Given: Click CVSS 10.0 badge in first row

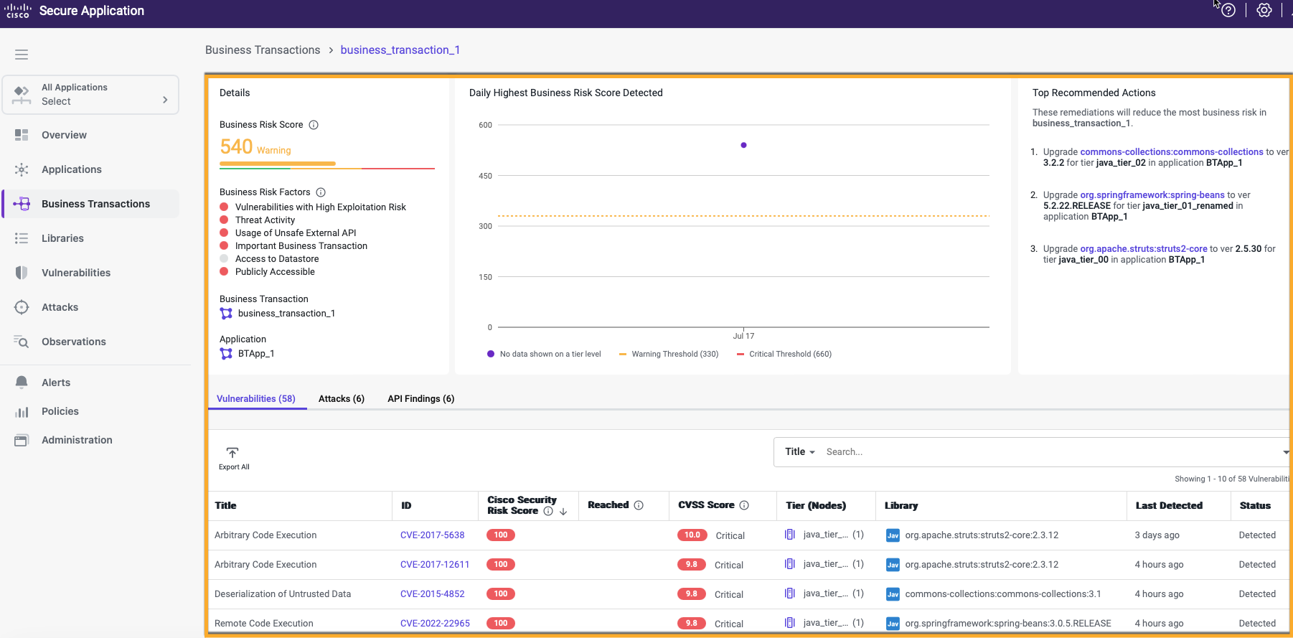Looking at the screenshot, I should coord(692,535).
